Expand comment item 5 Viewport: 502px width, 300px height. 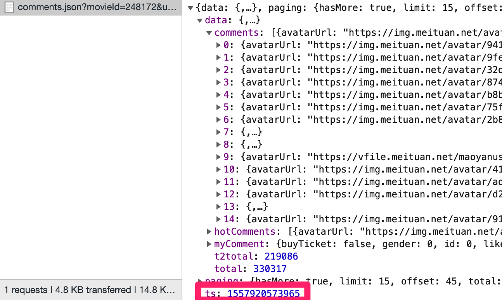pos(218,107)
